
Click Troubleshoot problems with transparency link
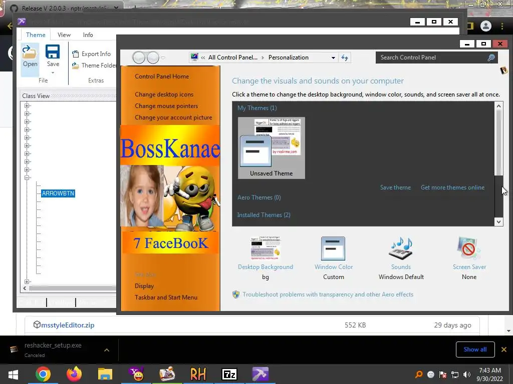coord(328,294)
